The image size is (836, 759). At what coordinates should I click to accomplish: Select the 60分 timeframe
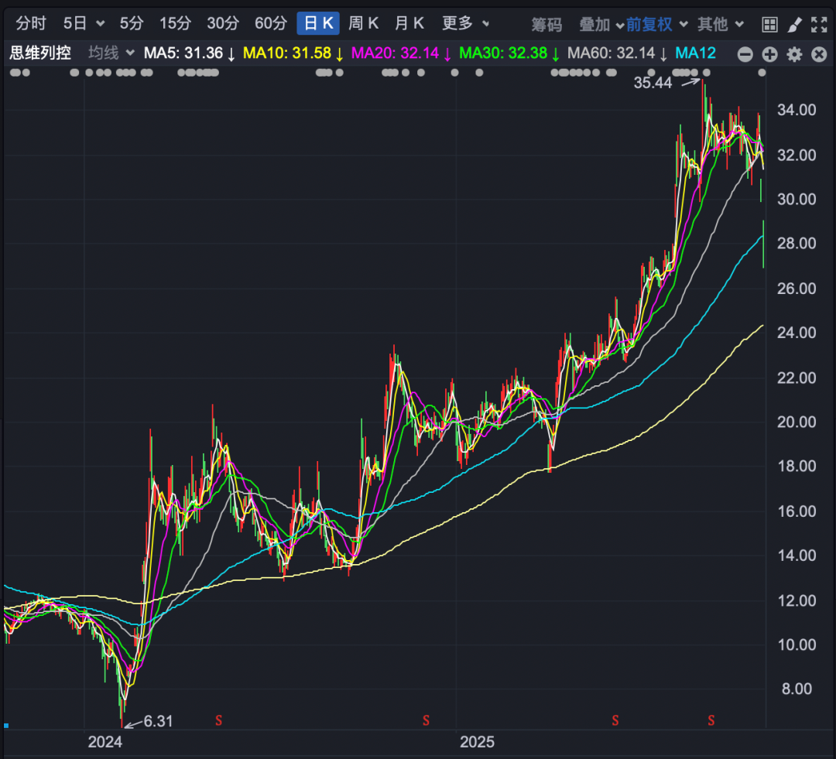coord(271,24)
